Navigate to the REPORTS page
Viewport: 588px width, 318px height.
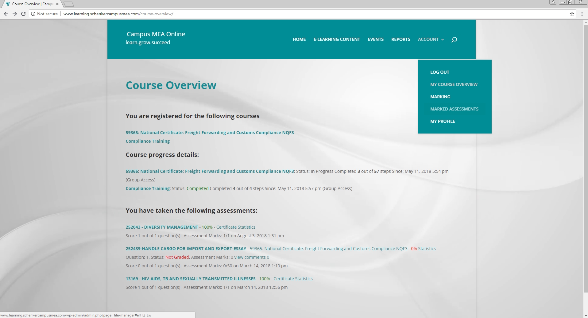pyautogui.click(x=400, y=39)
